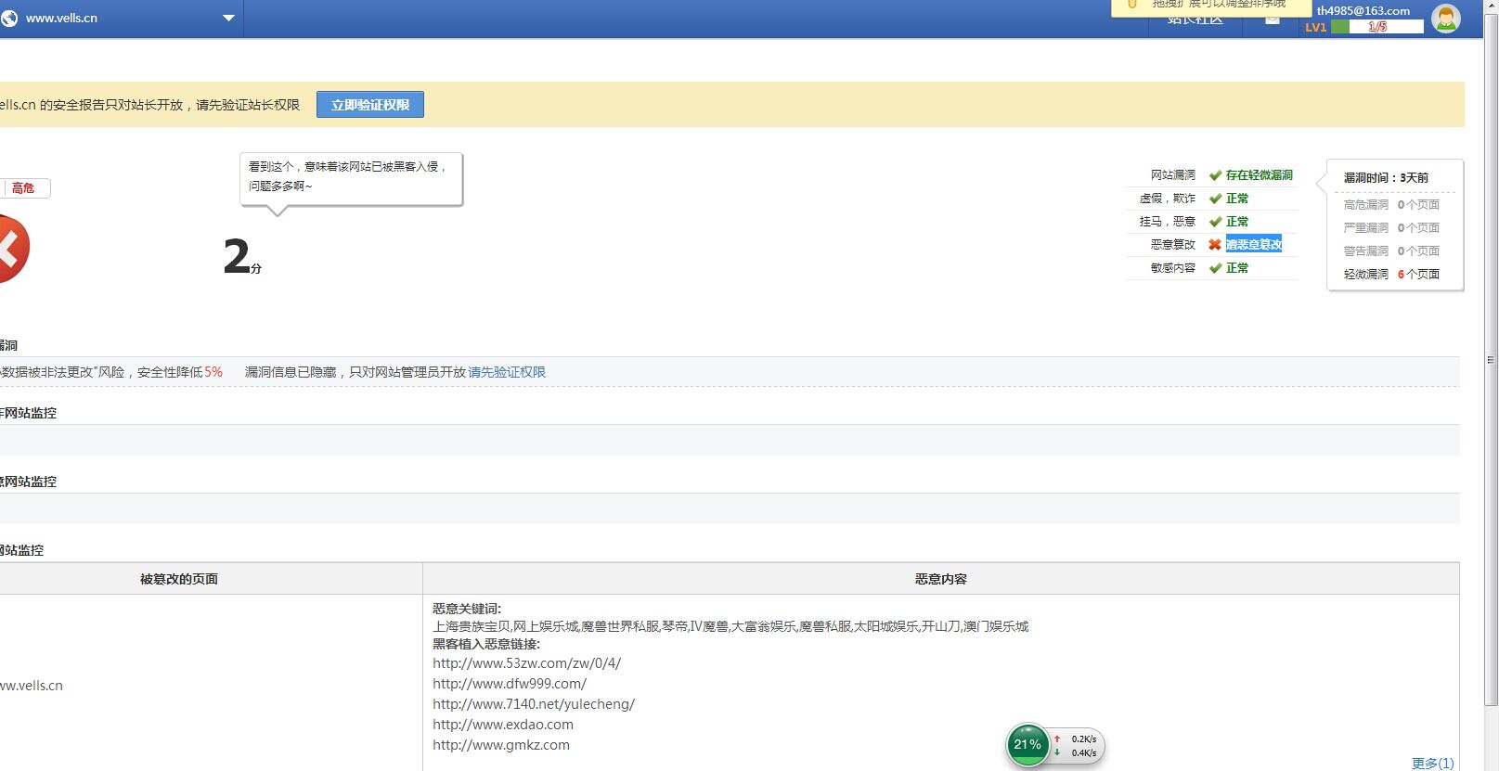The height and width of the screenshot is (771, 1499).
Task: Click the 轻微漏洞 6个页面 row
Action: (1391, 275)
